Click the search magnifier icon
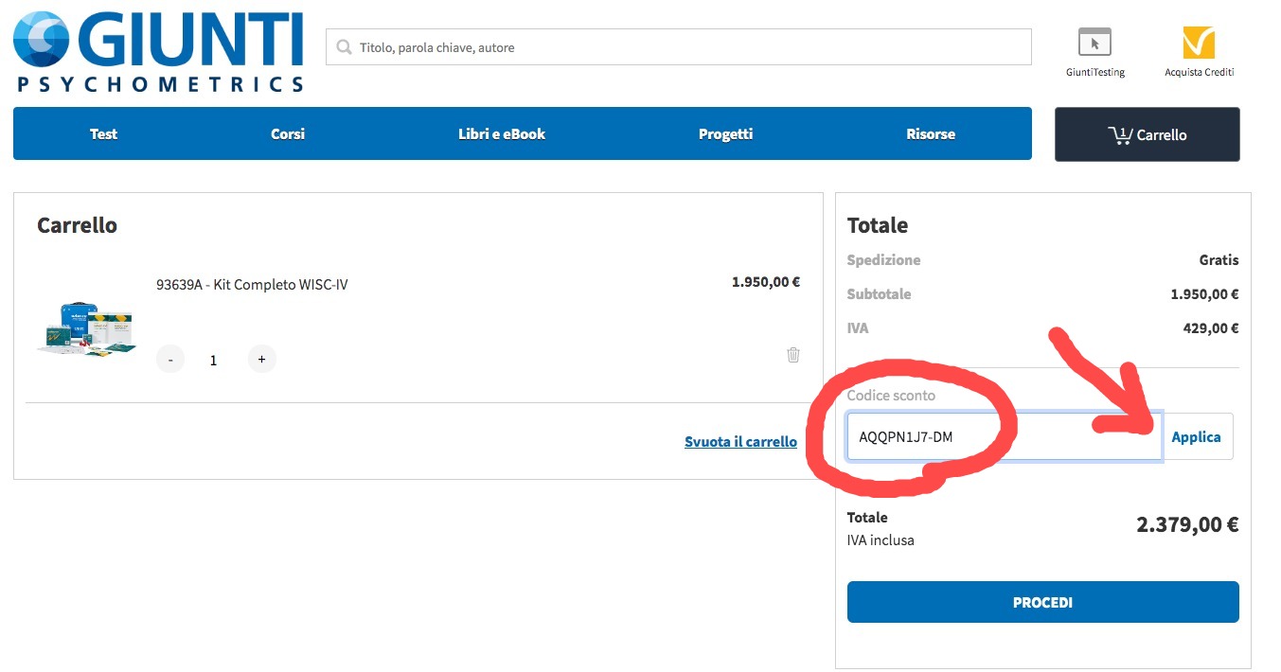Screen dimensions: 1281x672 344,47
